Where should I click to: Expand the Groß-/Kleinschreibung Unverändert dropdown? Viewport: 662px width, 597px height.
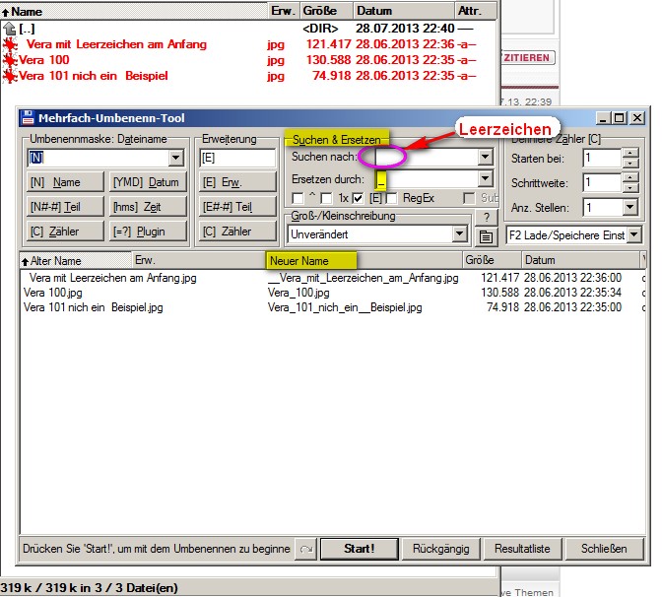click(459, 234)
